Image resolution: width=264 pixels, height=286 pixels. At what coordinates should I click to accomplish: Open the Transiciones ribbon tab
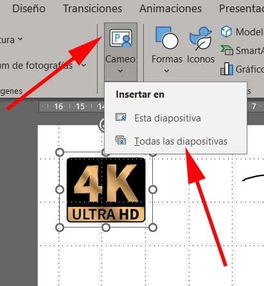[x=92, y=9]
